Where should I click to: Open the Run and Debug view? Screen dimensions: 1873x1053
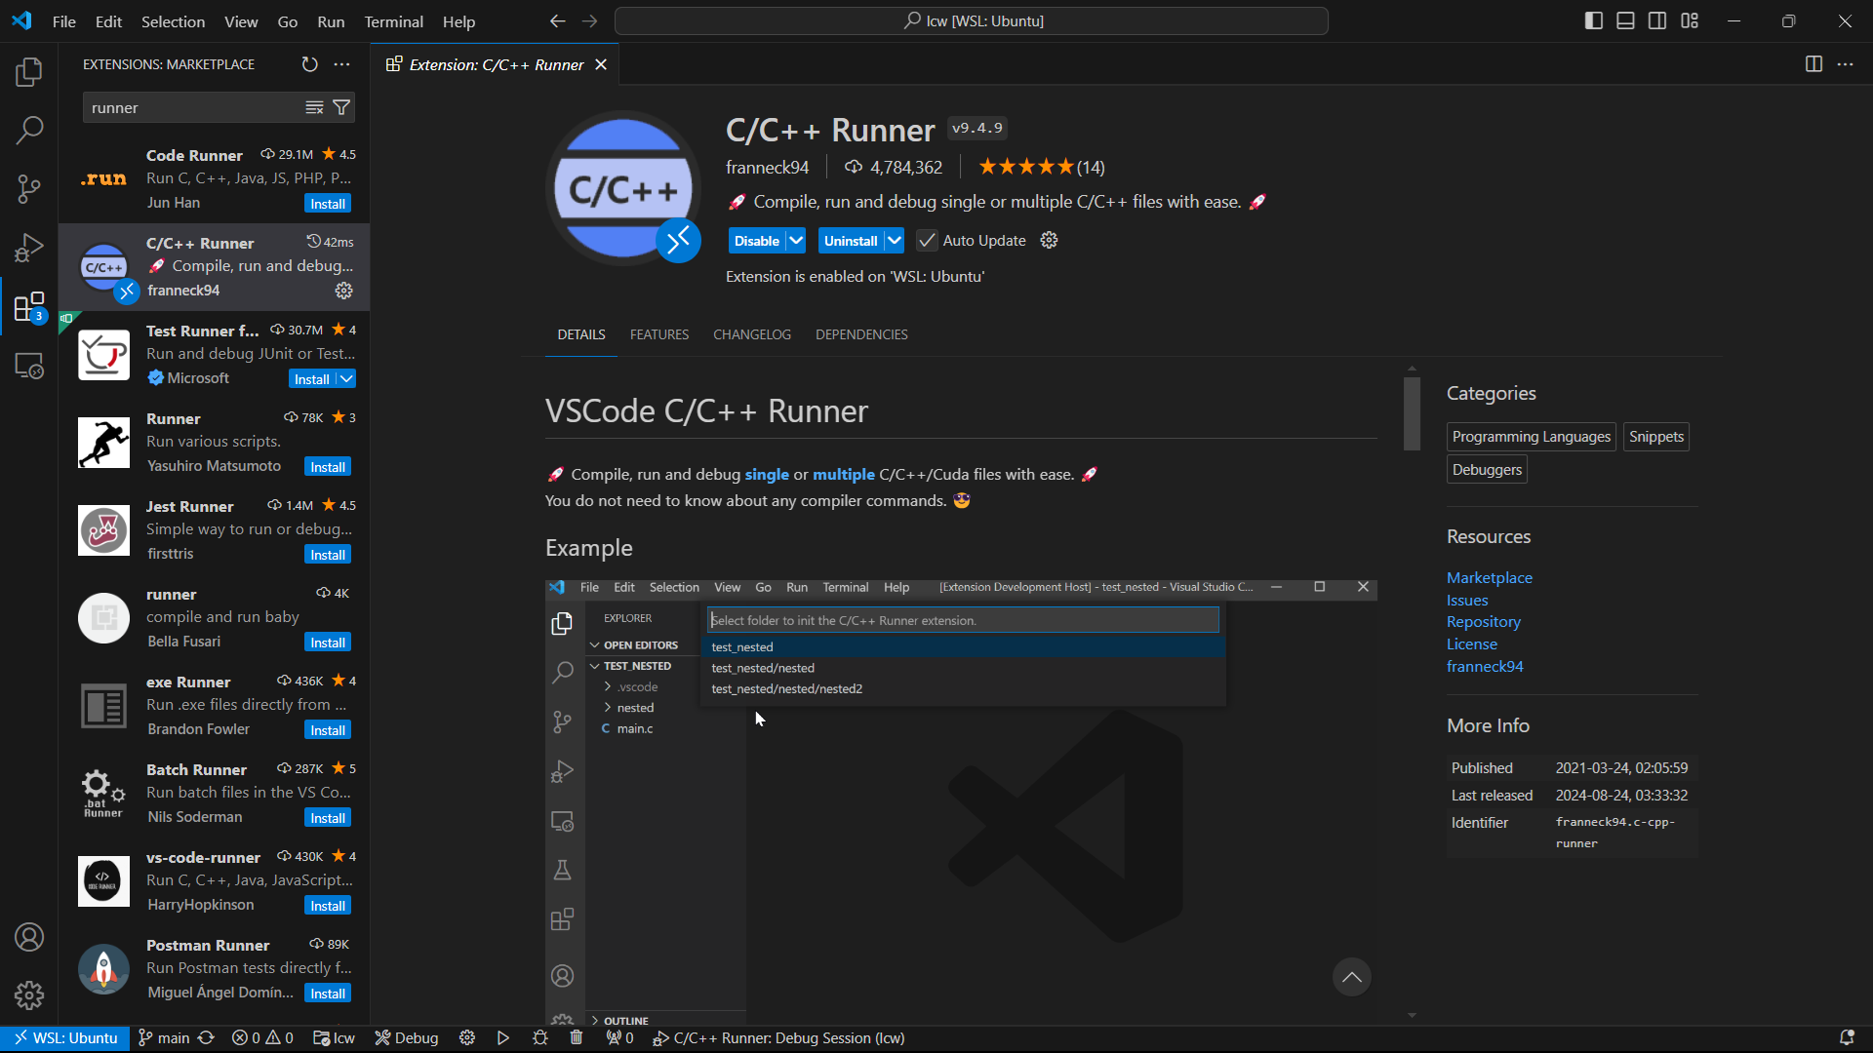click(29, 248)
